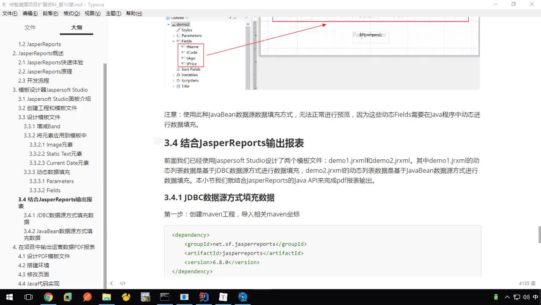Open outline item 3.3.2.2 Static Text元素

pyautogui.click(x=55, y=154)
